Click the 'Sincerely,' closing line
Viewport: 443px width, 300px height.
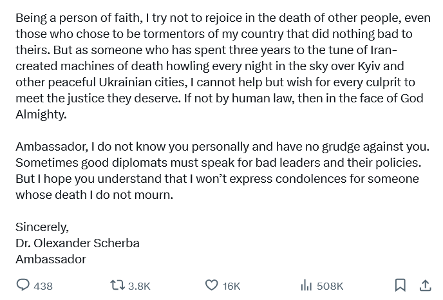(42, 227)
